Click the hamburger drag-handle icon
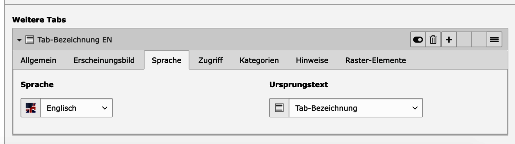The height and width of the screenshot is (144, 515). point(494,40)
